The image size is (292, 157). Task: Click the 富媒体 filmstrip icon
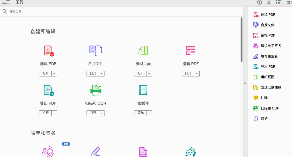pos(143,90)
